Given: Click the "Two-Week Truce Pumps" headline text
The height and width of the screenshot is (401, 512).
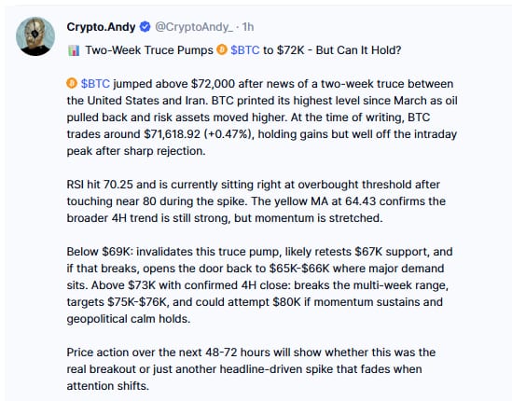Looking at the screenshot, I should click(x=149, y=50).
